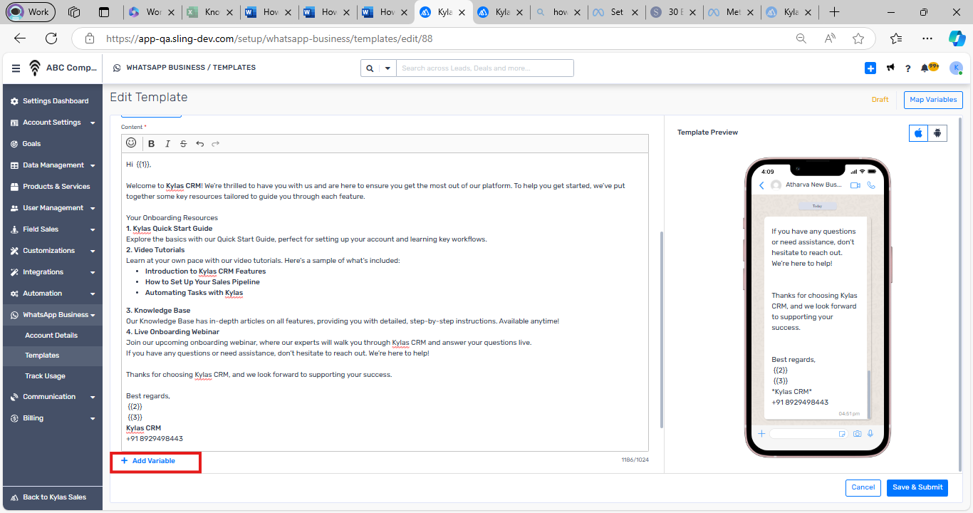This screenshot has width=973, height=513.
Task: Expand Field Sales in sidebar
Action: click(x=53, y=229)
